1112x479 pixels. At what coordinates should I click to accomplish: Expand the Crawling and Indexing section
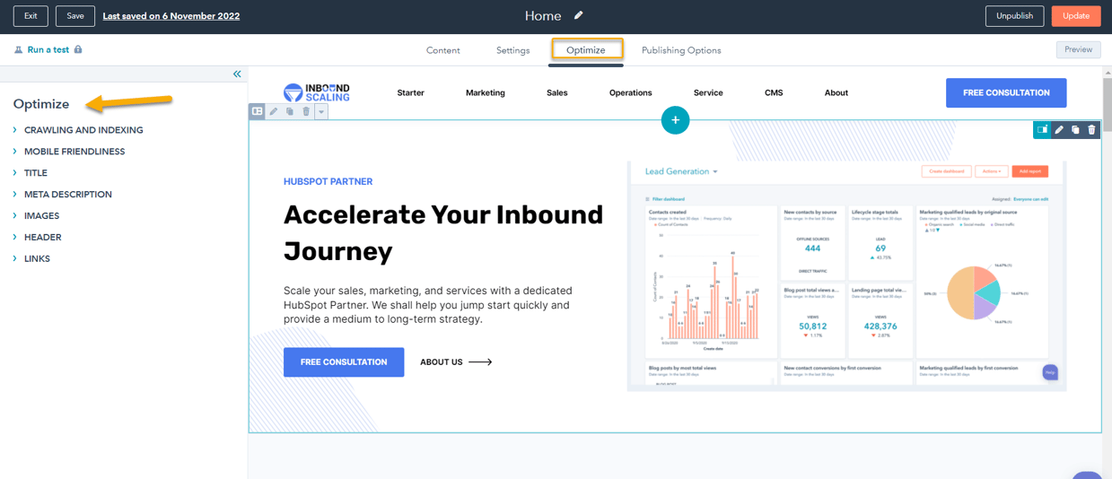pyautogui.click(x=83, y=130)
